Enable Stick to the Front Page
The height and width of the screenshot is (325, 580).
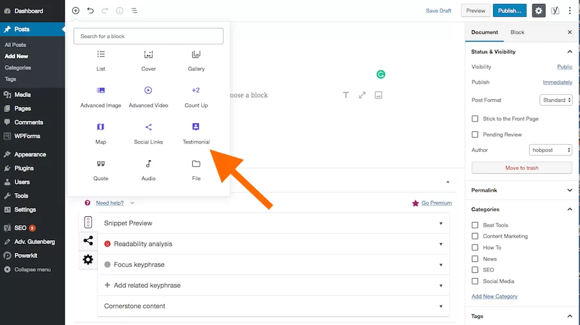(x=475, y=119)
